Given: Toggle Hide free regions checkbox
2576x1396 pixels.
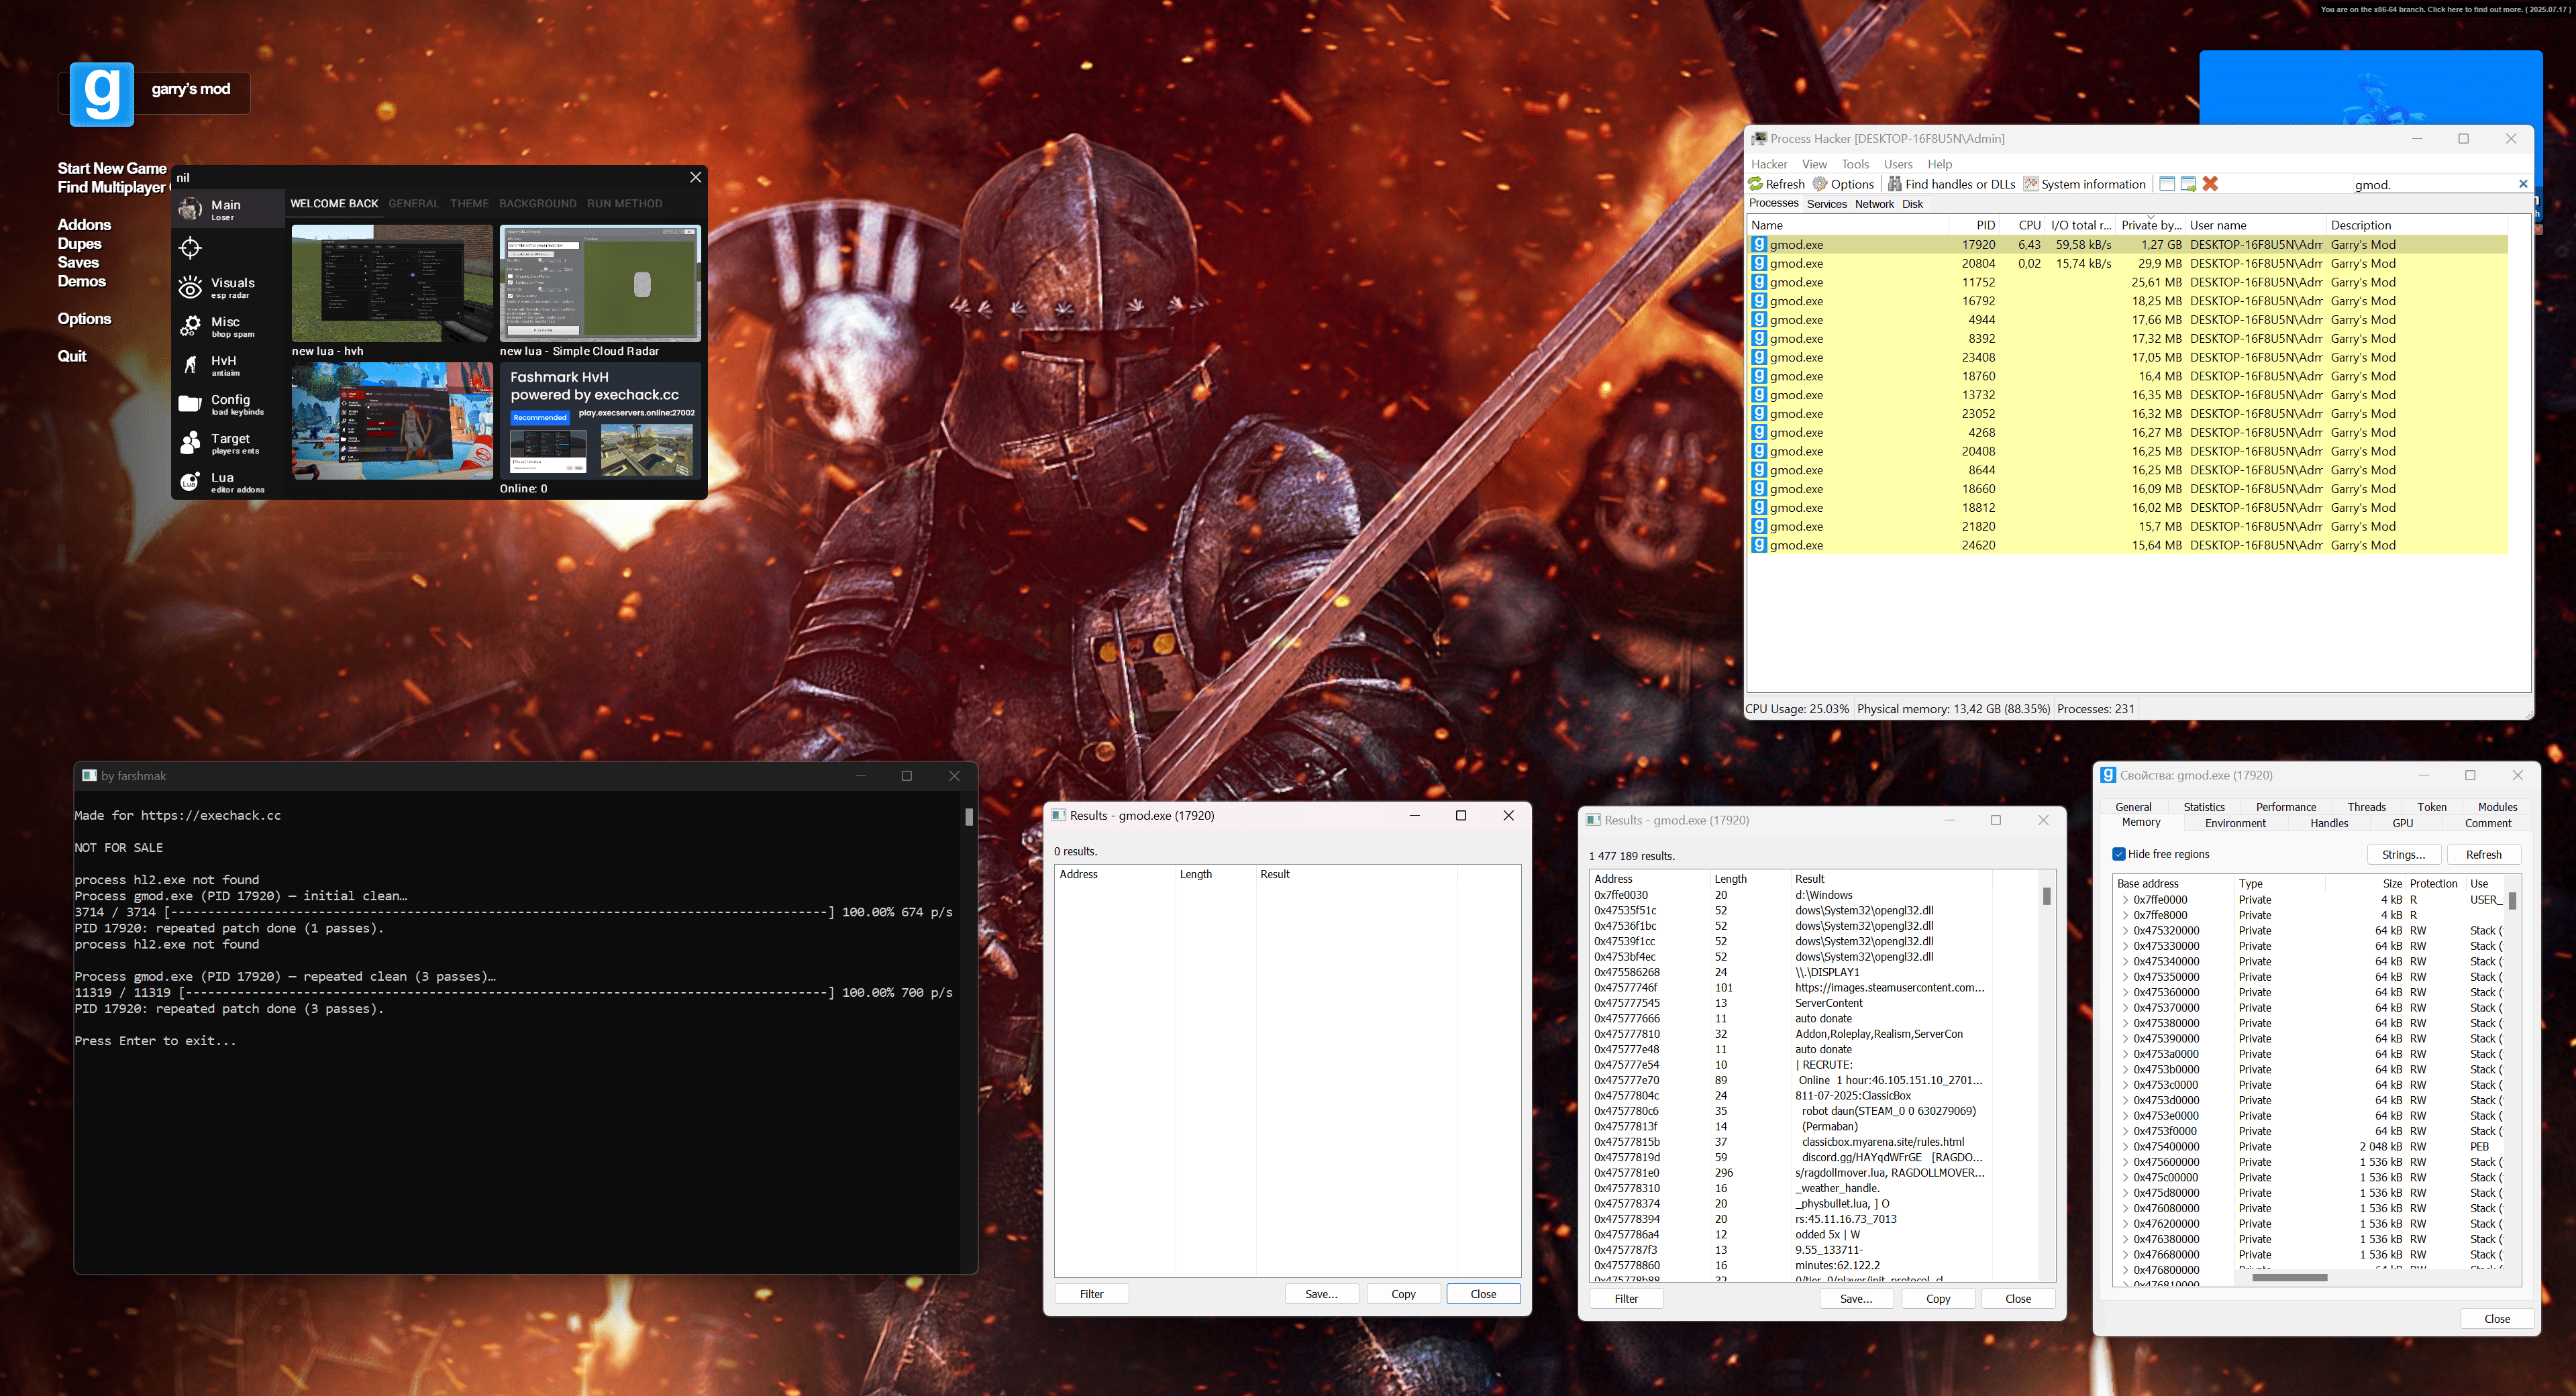Looking at the screenshot, I should click(2119, 854).
